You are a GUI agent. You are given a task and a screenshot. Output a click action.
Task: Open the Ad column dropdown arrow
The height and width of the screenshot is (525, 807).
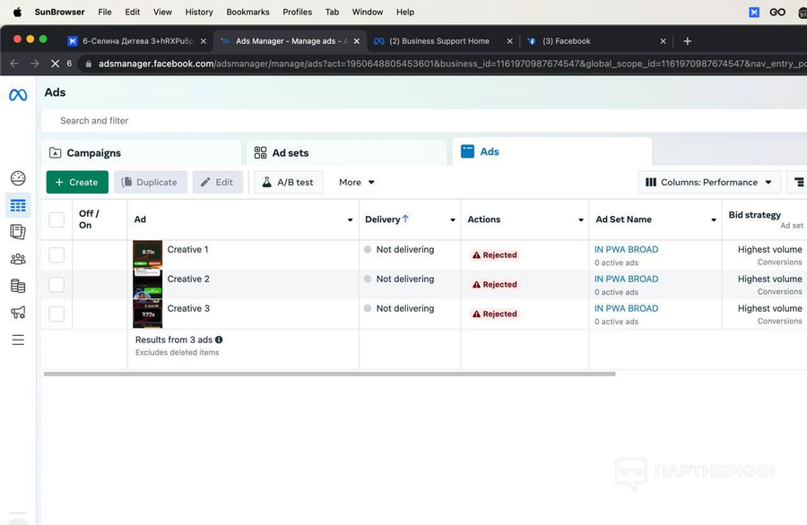click(350, 220)
